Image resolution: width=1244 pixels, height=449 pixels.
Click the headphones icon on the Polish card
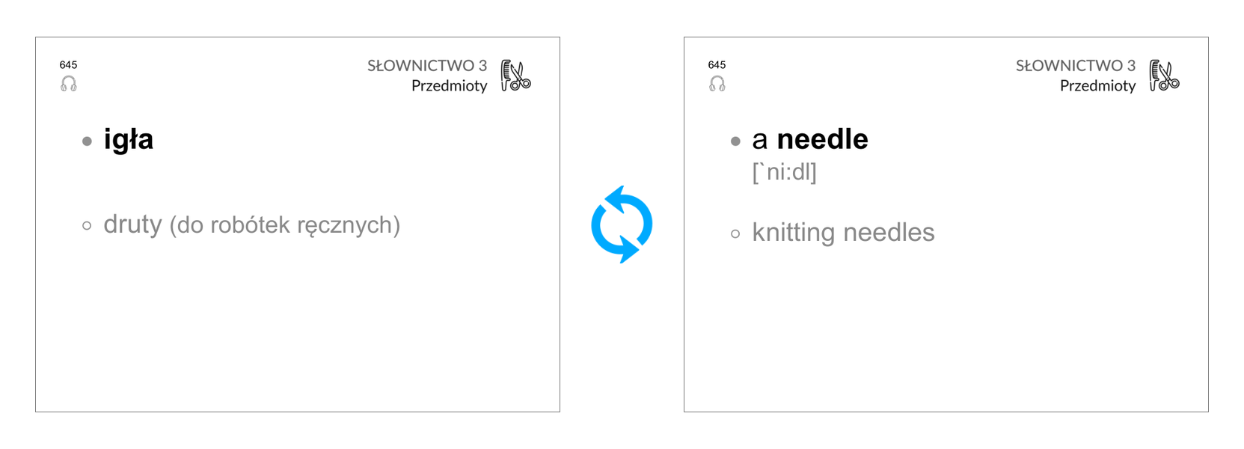[x=69, y=84]
